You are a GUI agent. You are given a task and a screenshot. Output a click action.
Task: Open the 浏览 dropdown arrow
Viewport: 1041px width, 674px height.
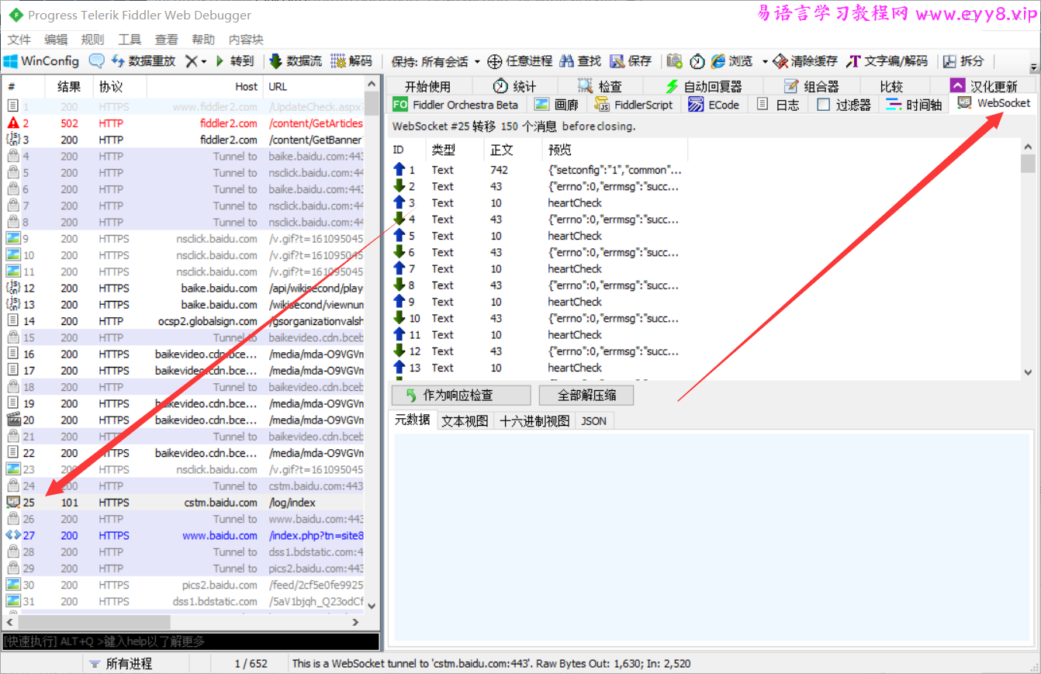pyautogui.click(x=764, y=61)
